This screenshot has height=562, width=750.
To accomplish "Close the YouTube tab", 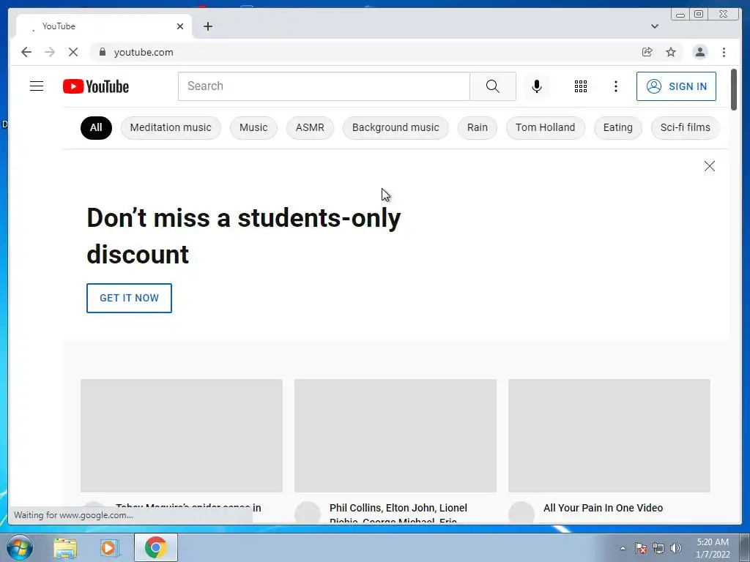I will click(180, 26).
